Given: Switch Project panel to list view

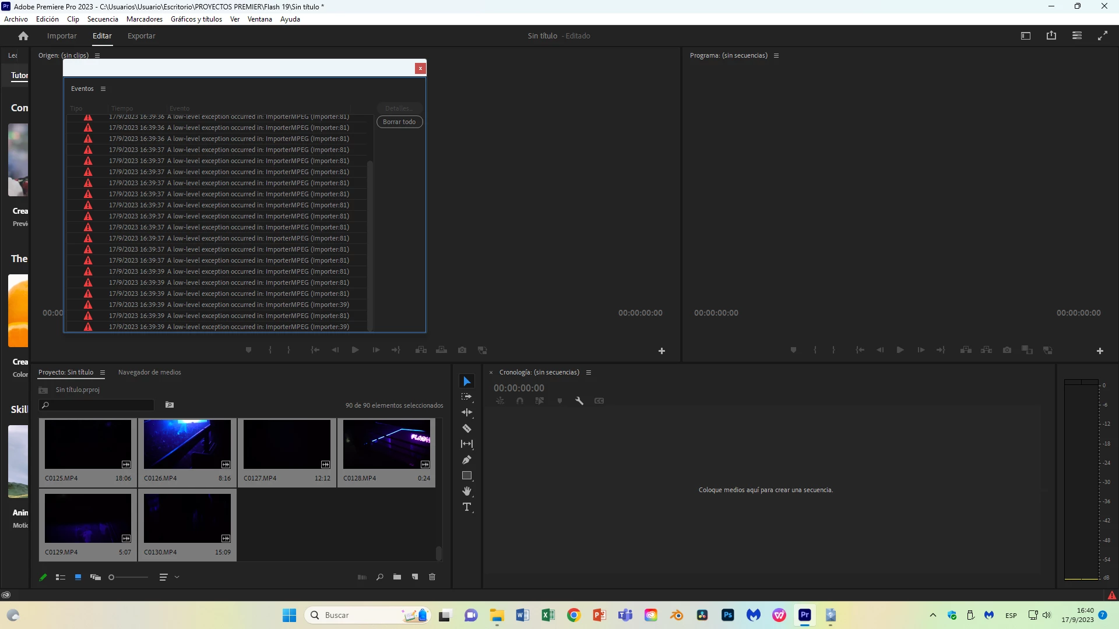Looking at the screenshot, I should (61, 577).
